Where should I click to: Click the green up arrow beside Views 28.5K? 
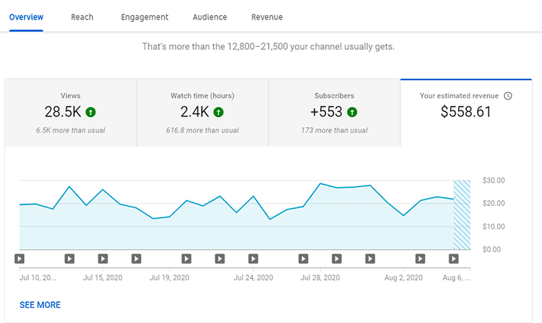coord(90,112)
